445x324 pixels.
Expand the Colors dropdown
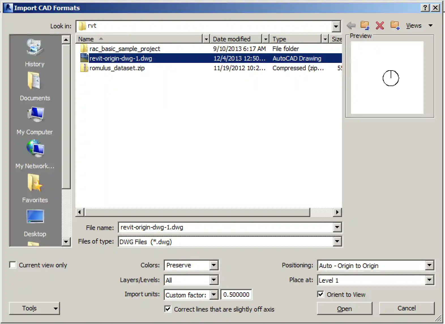(x=214, y=265)
